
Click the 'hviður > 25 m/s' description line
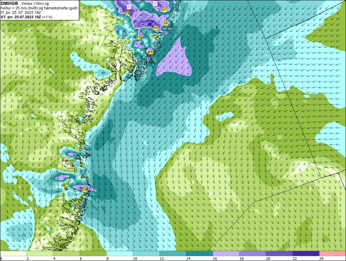click(39, 8)
